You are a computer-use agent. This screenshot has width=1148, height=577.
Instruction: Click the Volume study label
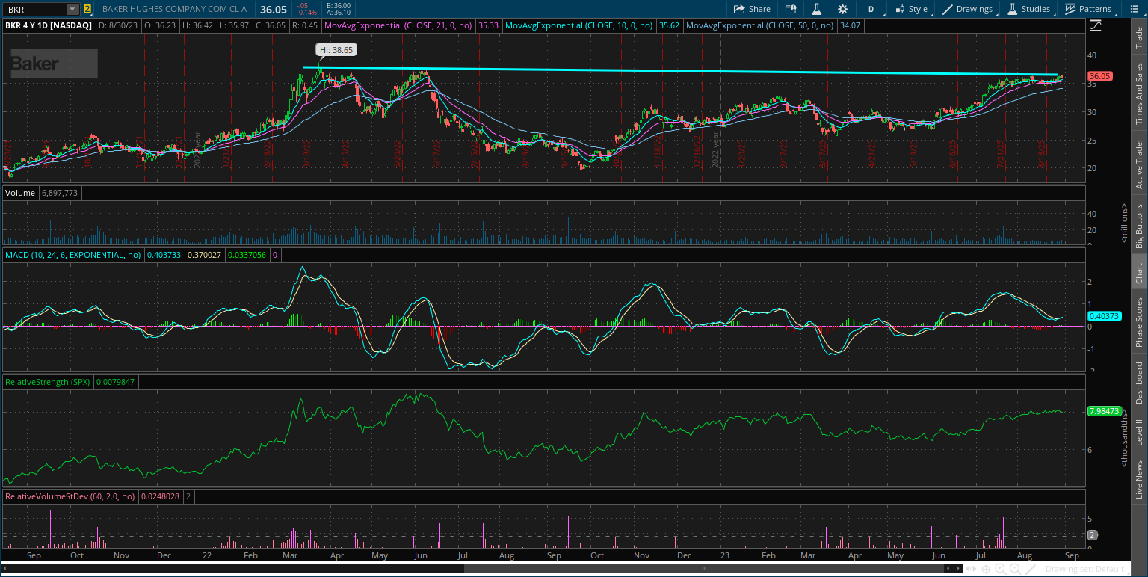[x=20, y=193]
